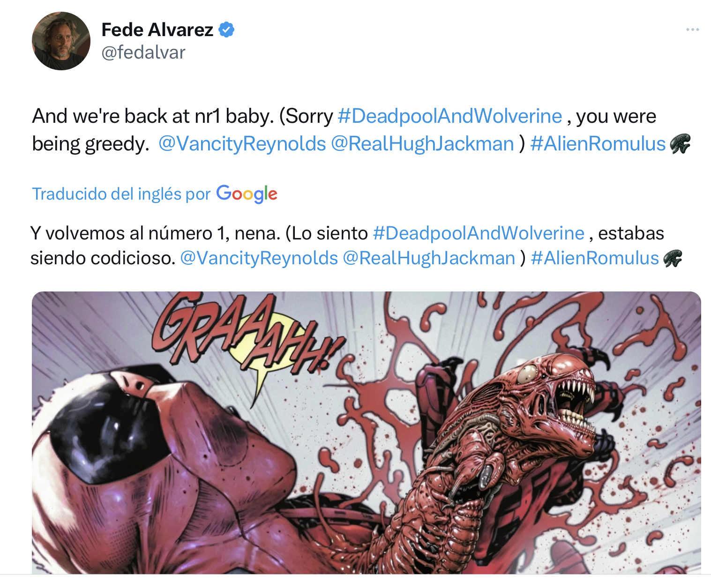Visit @VancityReynolds mention in English text

click(242, 144)
